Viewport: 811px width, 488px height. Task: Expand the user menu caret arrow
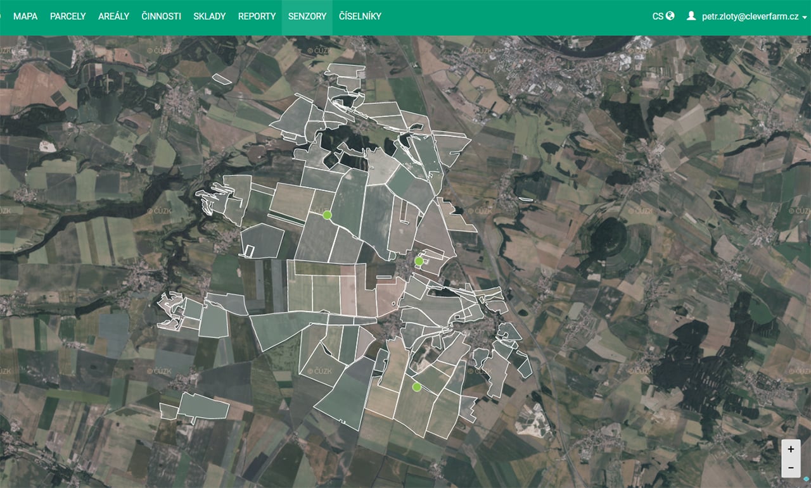(x=805, y=17)
